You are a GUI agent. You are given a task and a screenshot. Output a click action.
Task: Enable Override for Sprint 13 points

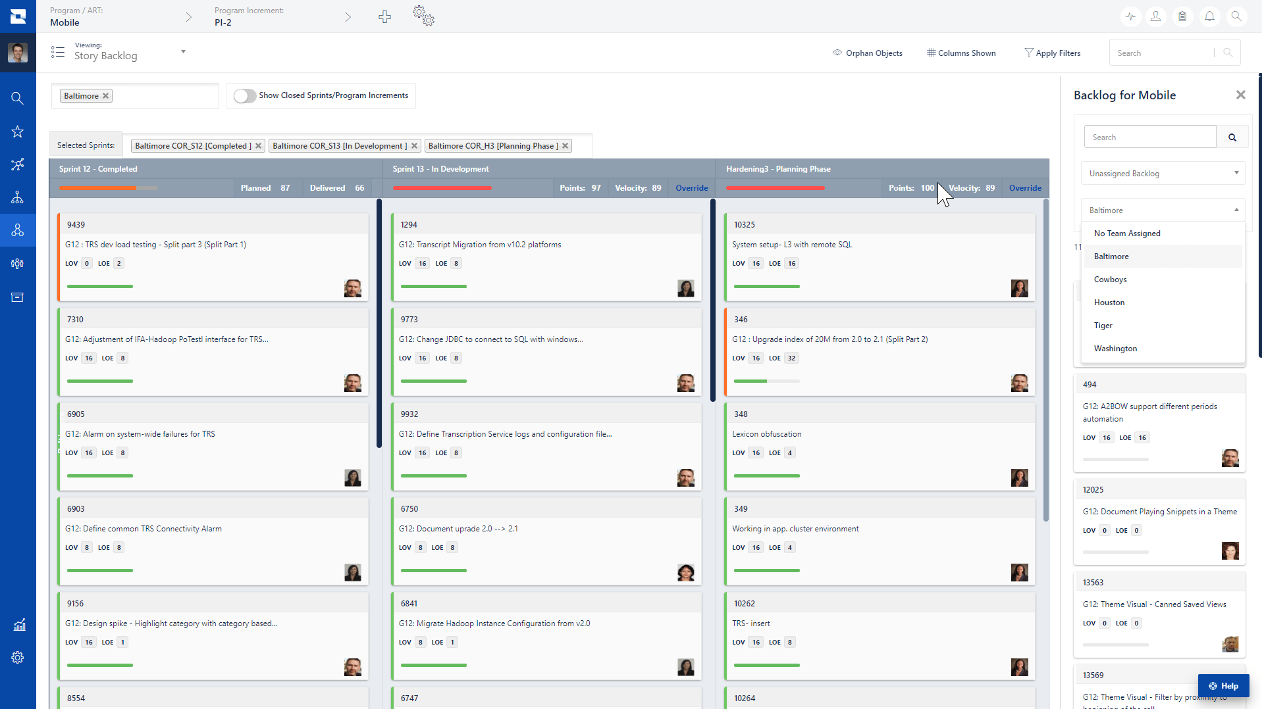pos(691,187)
